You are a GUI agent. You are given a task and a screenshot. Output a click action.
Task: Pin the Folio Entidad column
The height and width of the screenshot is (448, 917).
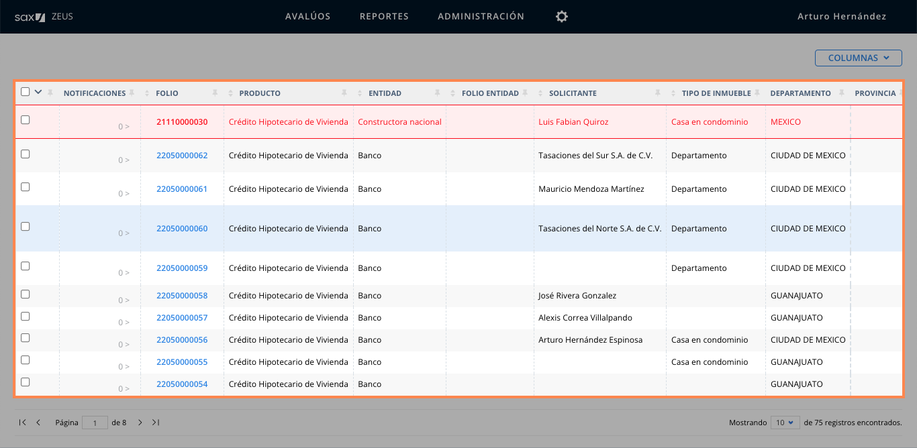click(526, 93)
